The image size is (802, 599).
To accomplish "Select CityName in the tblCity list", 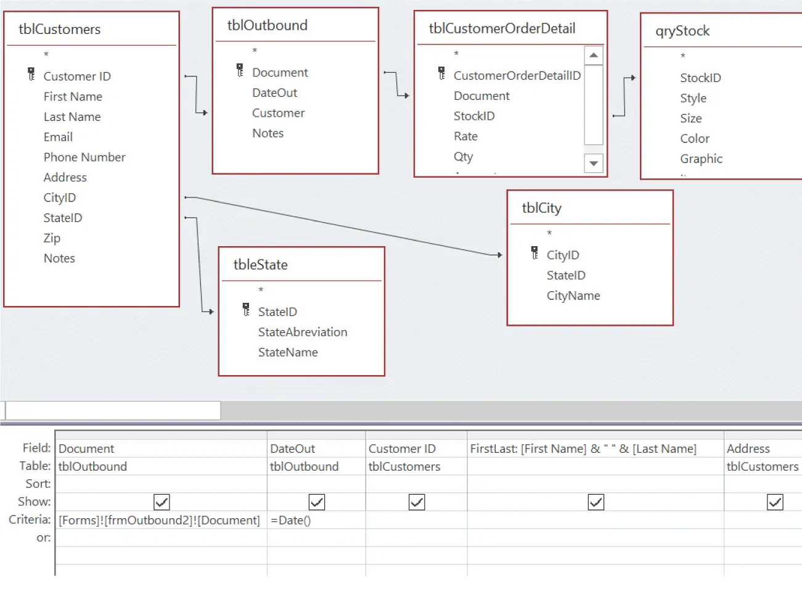I will (573, 295).
